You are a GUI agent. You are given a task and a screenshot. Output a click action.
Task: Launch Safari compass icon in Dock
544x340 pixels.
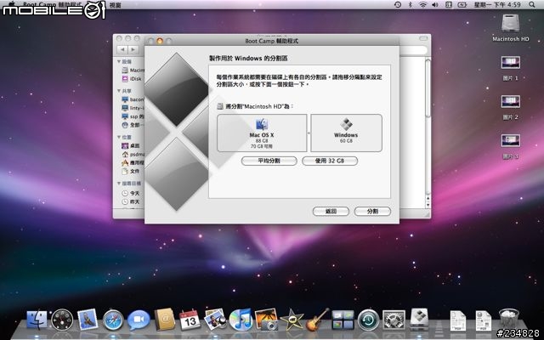pos(113,320)
